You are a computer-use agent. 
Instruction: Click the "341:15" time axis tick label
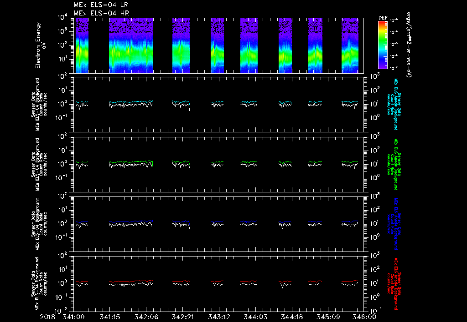click(x=109, y=317)
